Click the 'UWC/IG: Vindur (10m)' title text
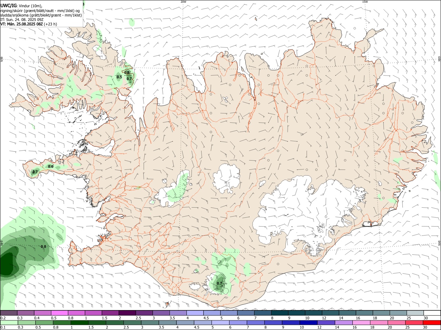The width and height of the screenshot is (441, 330). (21, 6)
